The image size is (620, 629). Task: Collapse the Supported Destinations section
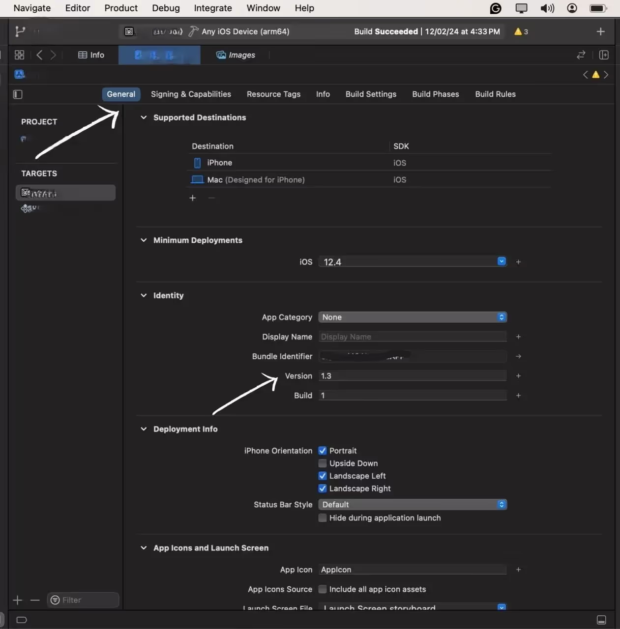pyautogui.click(x=144, y=117)
